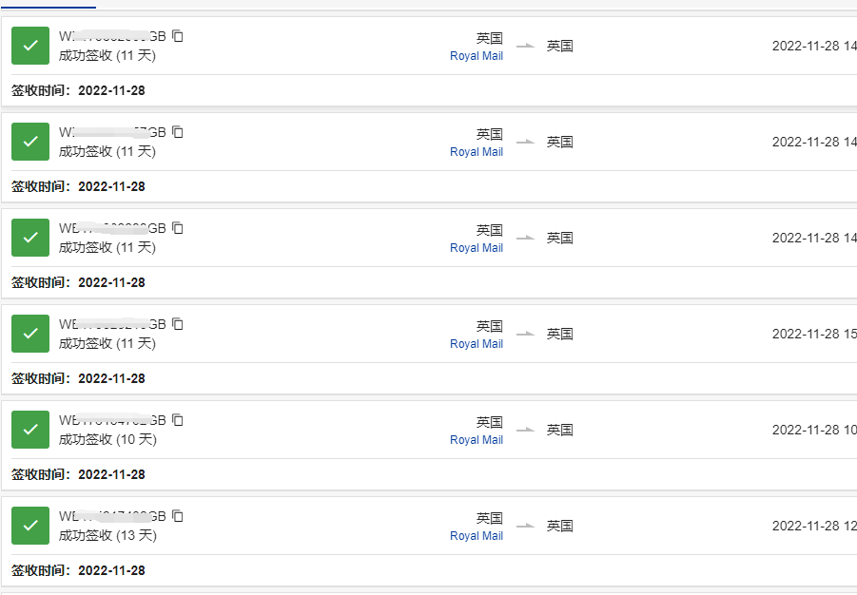Click green delivered checkmark of first shipment
Screen dimensions: 857x595
point(30,46)
